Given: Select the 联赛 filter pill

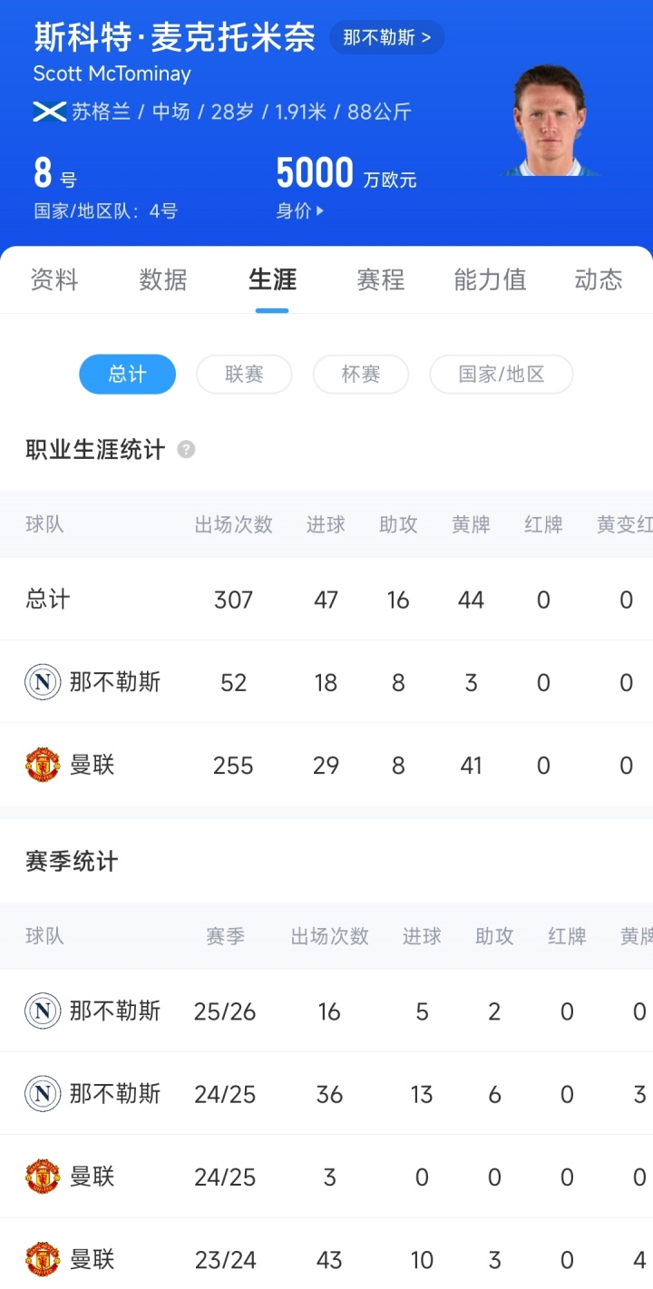Looking at the screenshot, I should [x=244, y=375].
